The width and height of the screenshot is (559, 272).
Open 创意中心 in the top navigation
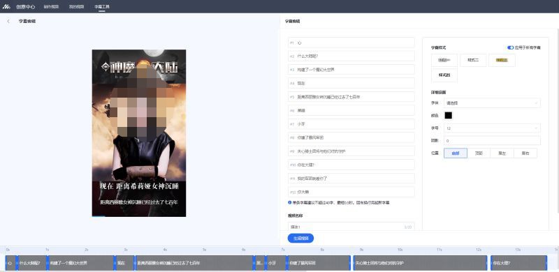(25, 6)
